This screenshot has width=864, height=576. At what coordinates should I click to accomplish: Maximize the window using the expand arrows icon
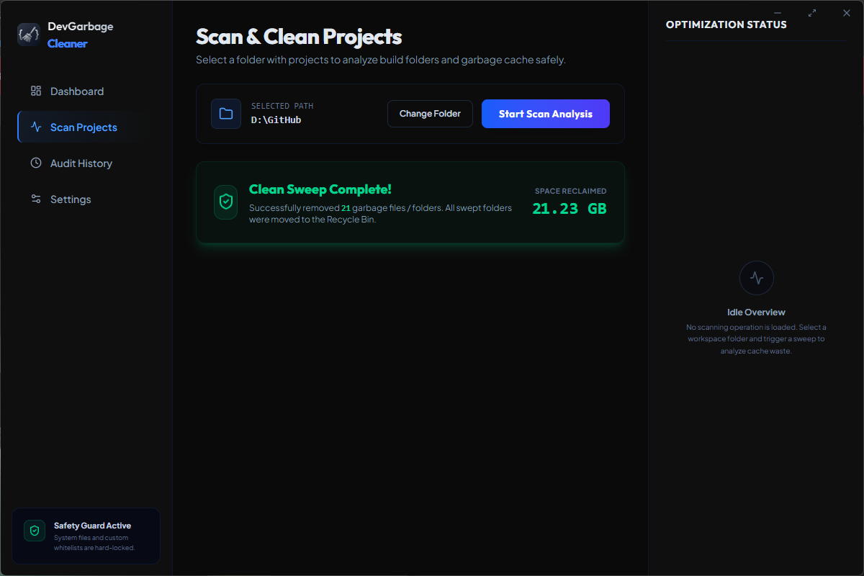point(812,13)
